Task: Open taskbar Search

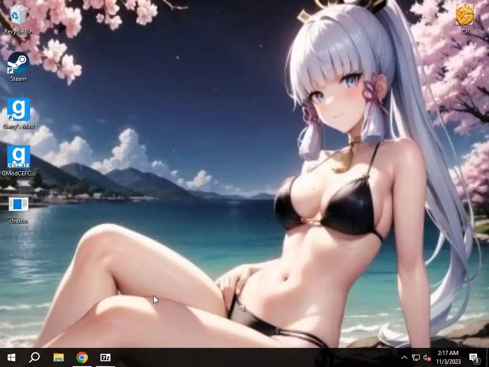Action: coord(34,357)
